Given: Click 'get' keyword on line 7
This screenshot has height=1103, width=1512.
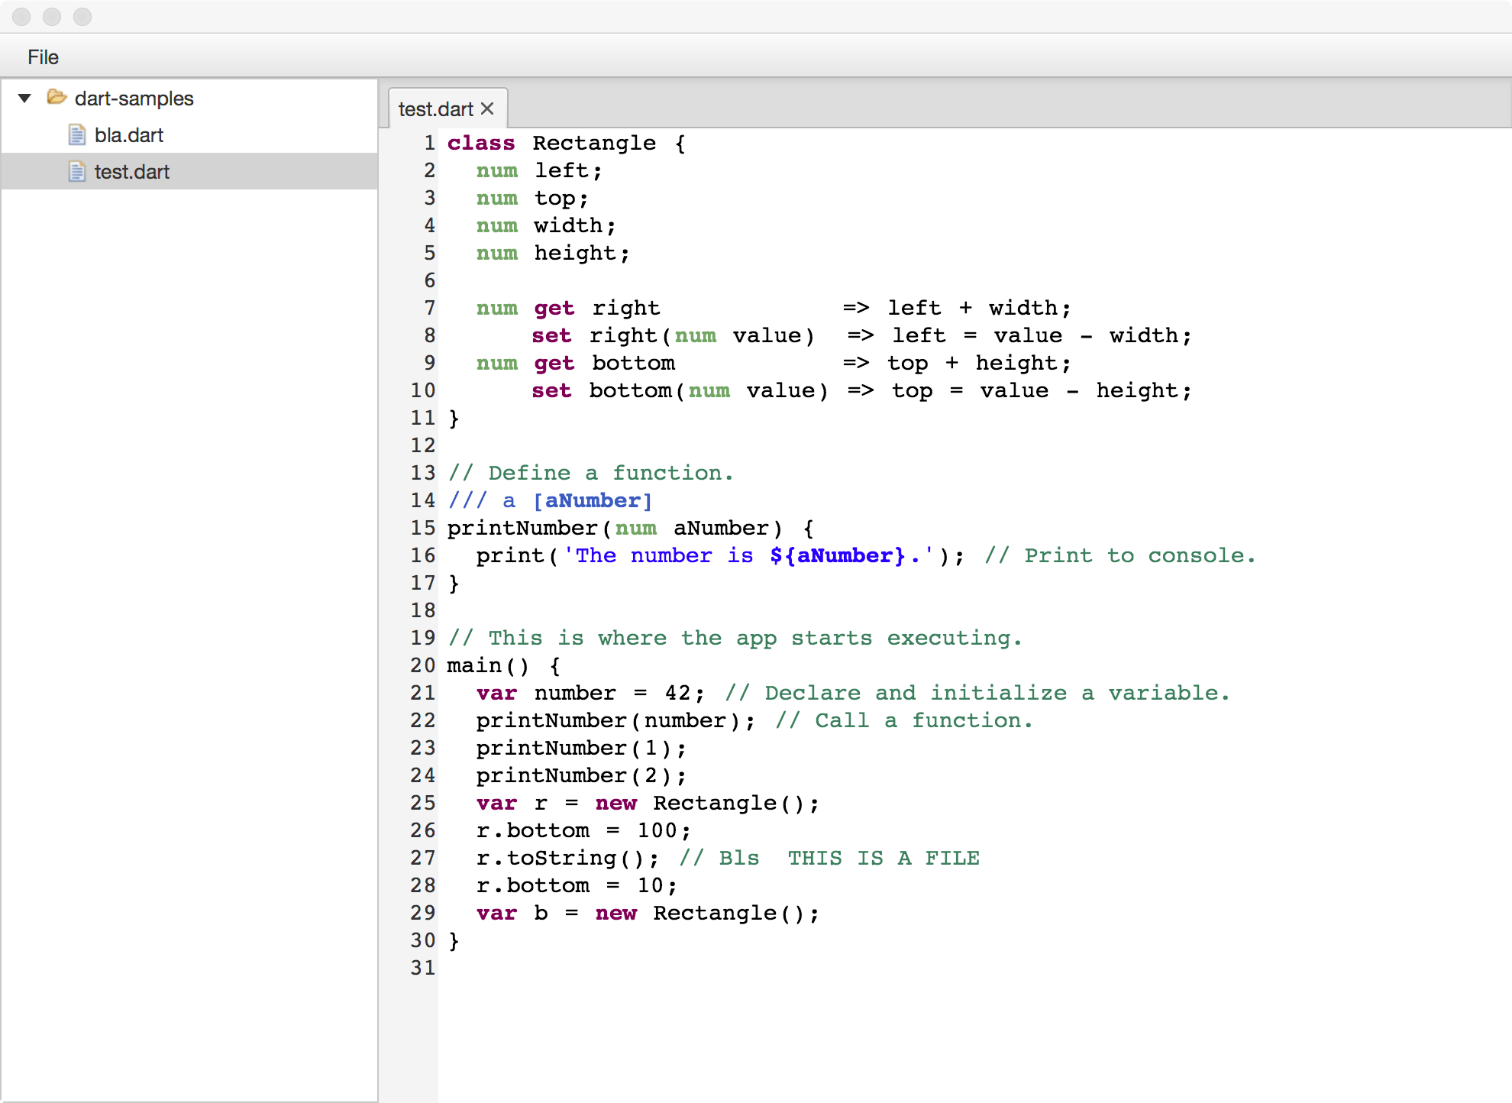Looking at the screenshot, I should point(554,309).
